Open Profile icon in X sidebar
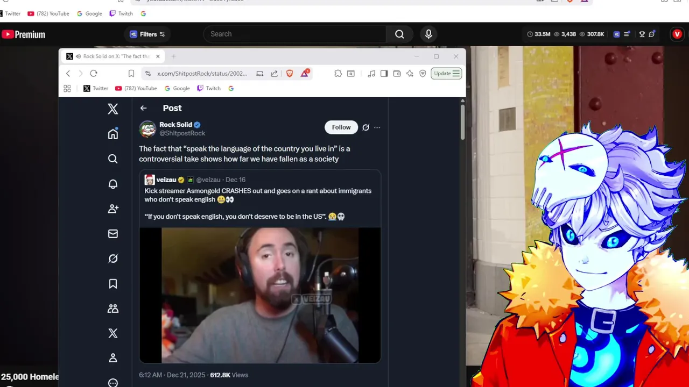The height and width of the screenshot is (387, 689). (x=113, y=358)
